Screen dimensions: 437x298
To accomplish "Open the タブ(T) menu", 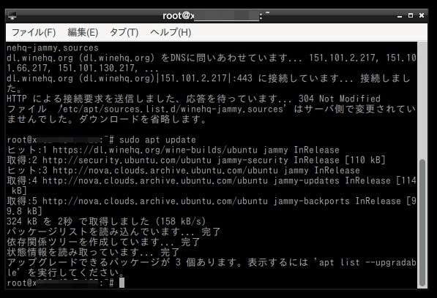I will coord(124,33).
